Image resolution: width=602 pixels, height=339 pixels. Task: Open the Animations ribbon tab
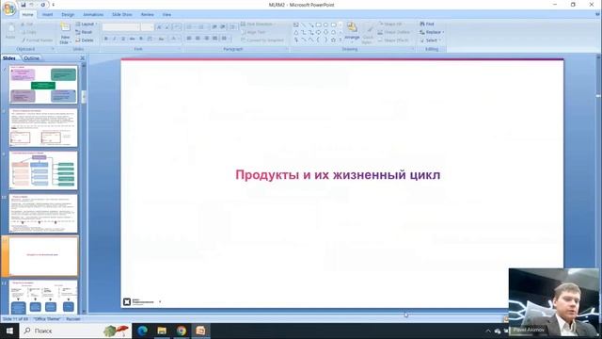(93, 15)
